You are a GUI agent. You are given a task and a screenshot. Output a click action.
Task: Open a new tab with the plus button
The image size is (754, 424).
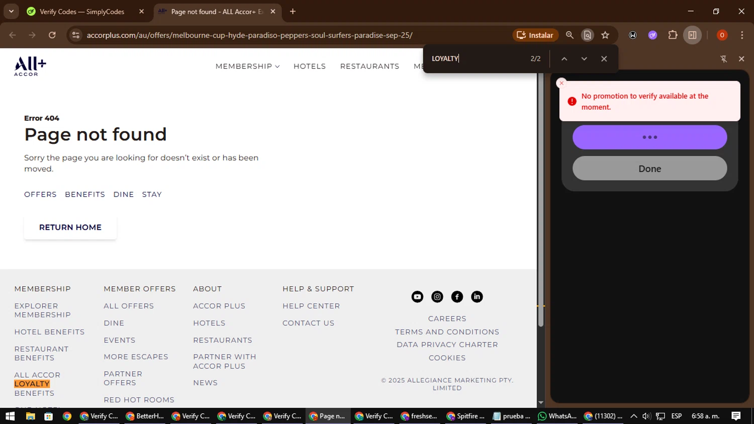(x=293, y=12)
